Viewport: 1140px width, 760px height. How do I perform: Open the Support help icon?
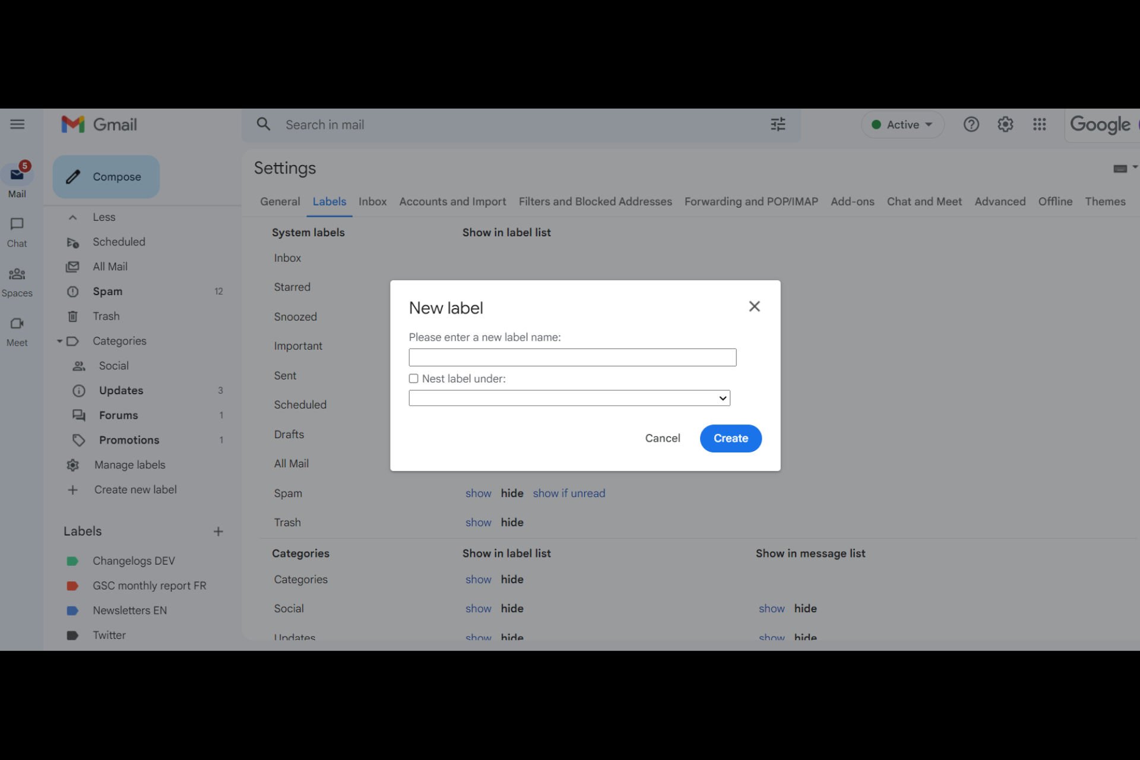coord(971,124)
